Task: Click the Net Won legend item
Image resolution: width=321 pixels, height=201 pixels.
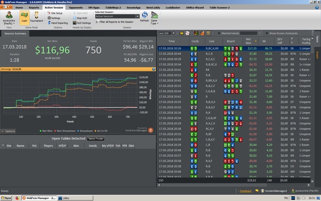Action: point(46,131)
